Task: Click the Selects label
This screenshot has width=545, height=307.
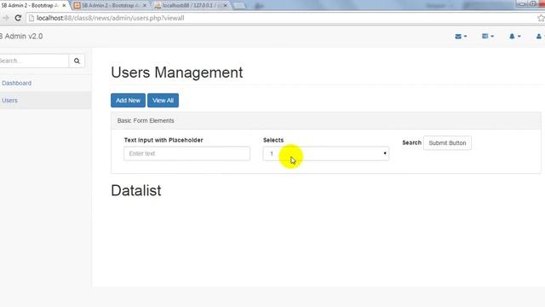Action: coord(273,140)
